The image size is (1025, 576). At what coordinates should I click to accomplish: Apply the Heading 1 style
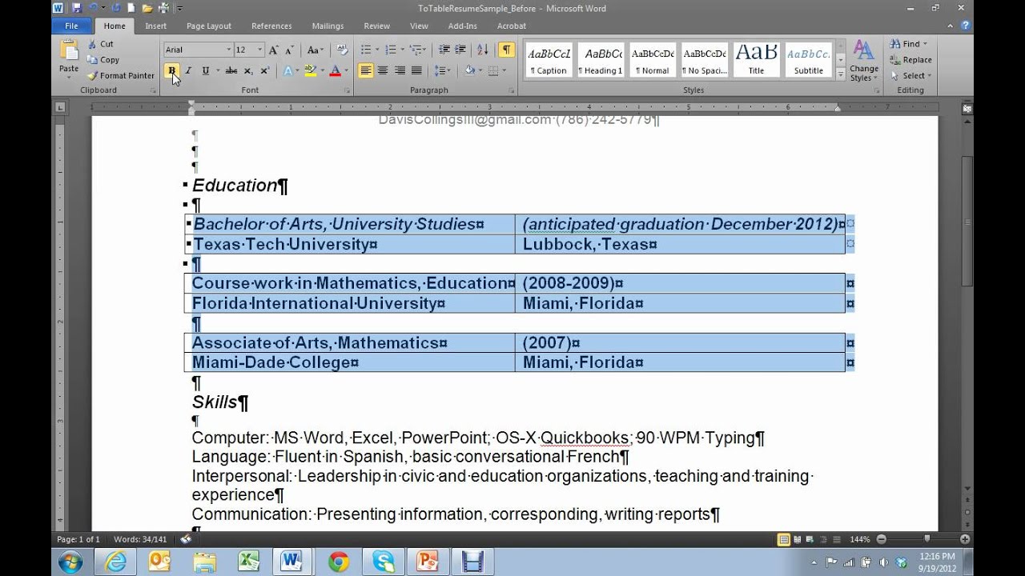coord(602,60)
